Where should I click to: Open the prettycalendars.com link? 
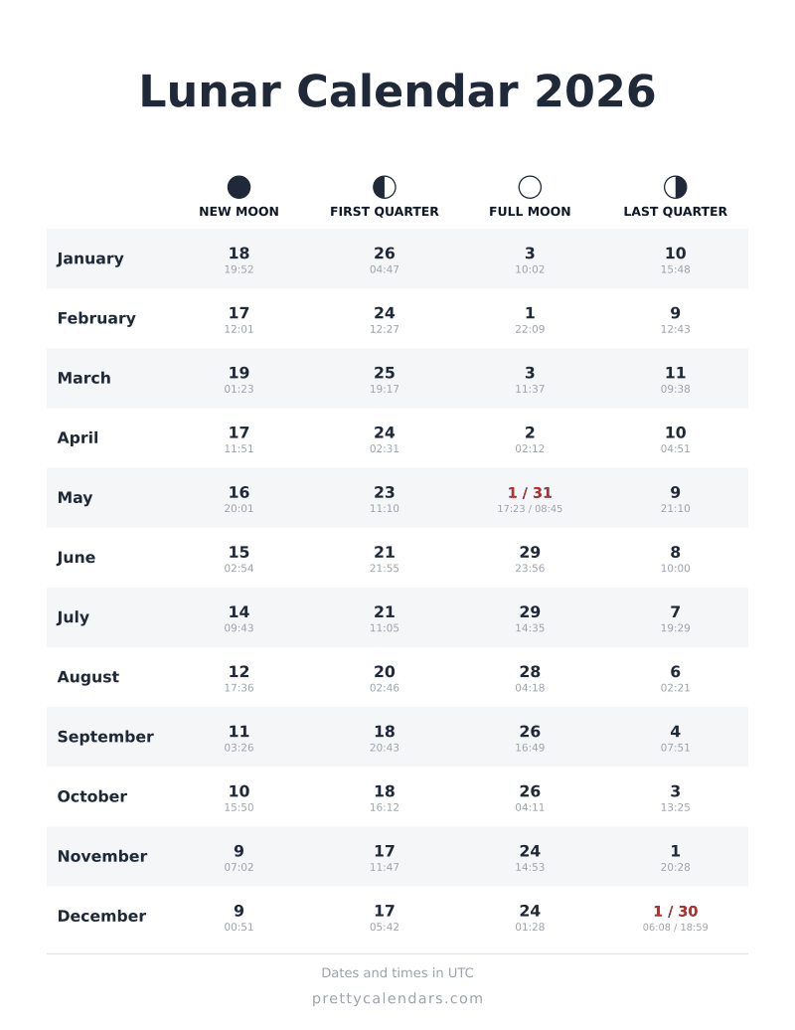[x=397, y=998]
